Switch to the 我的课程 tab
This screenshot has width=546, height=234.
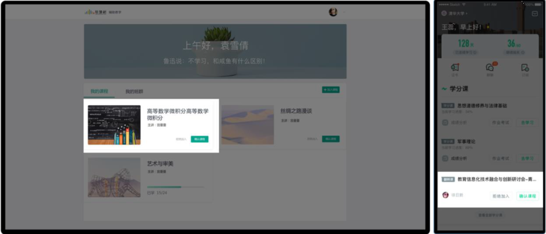[x=99, y=91]
